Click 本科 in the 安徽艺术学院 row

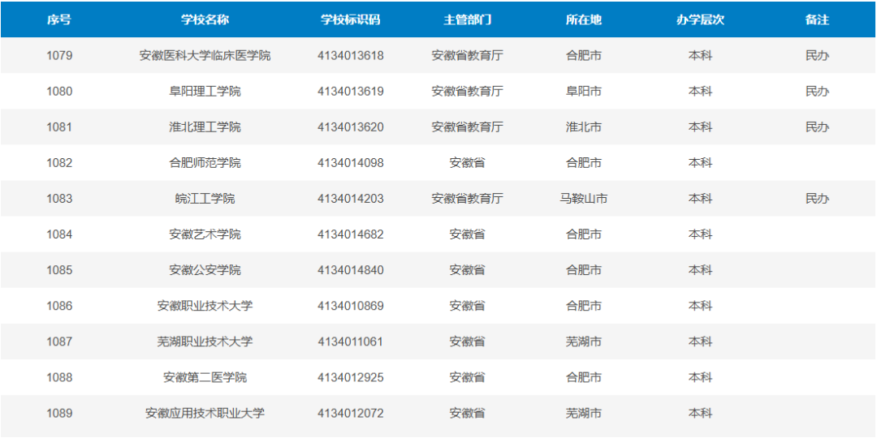pyautogui.click(x=700, y=234)
